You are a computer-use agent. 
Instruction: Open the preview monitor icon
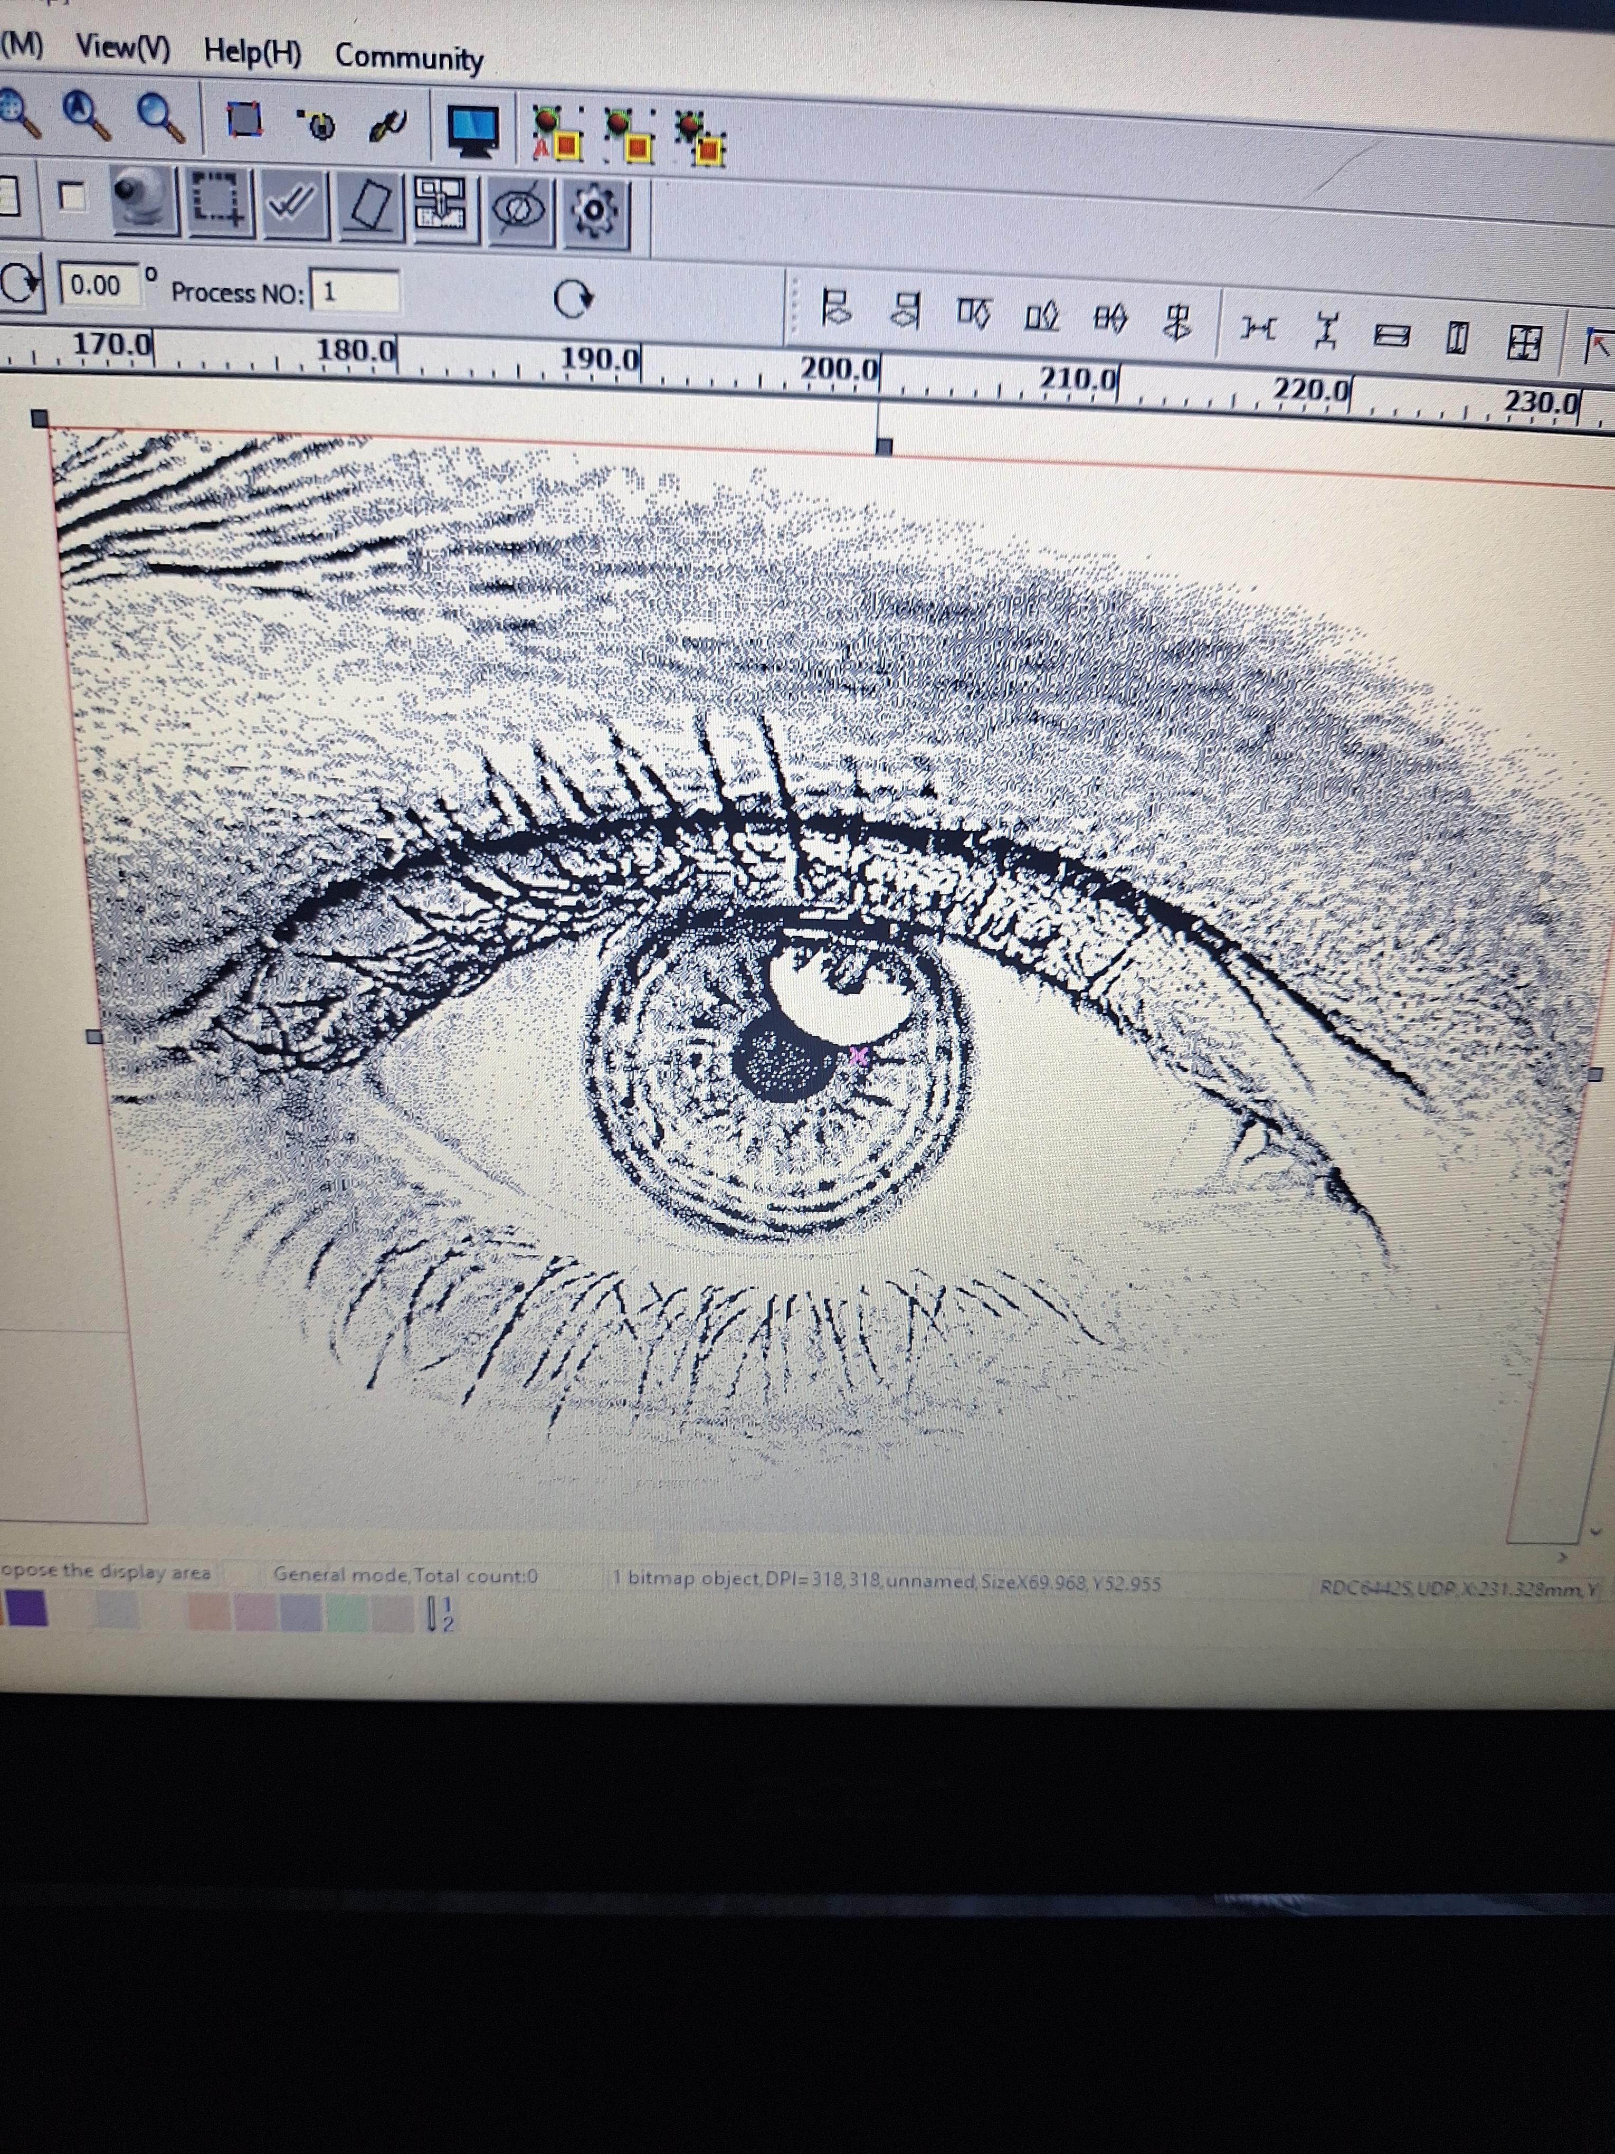click(473, 131)
